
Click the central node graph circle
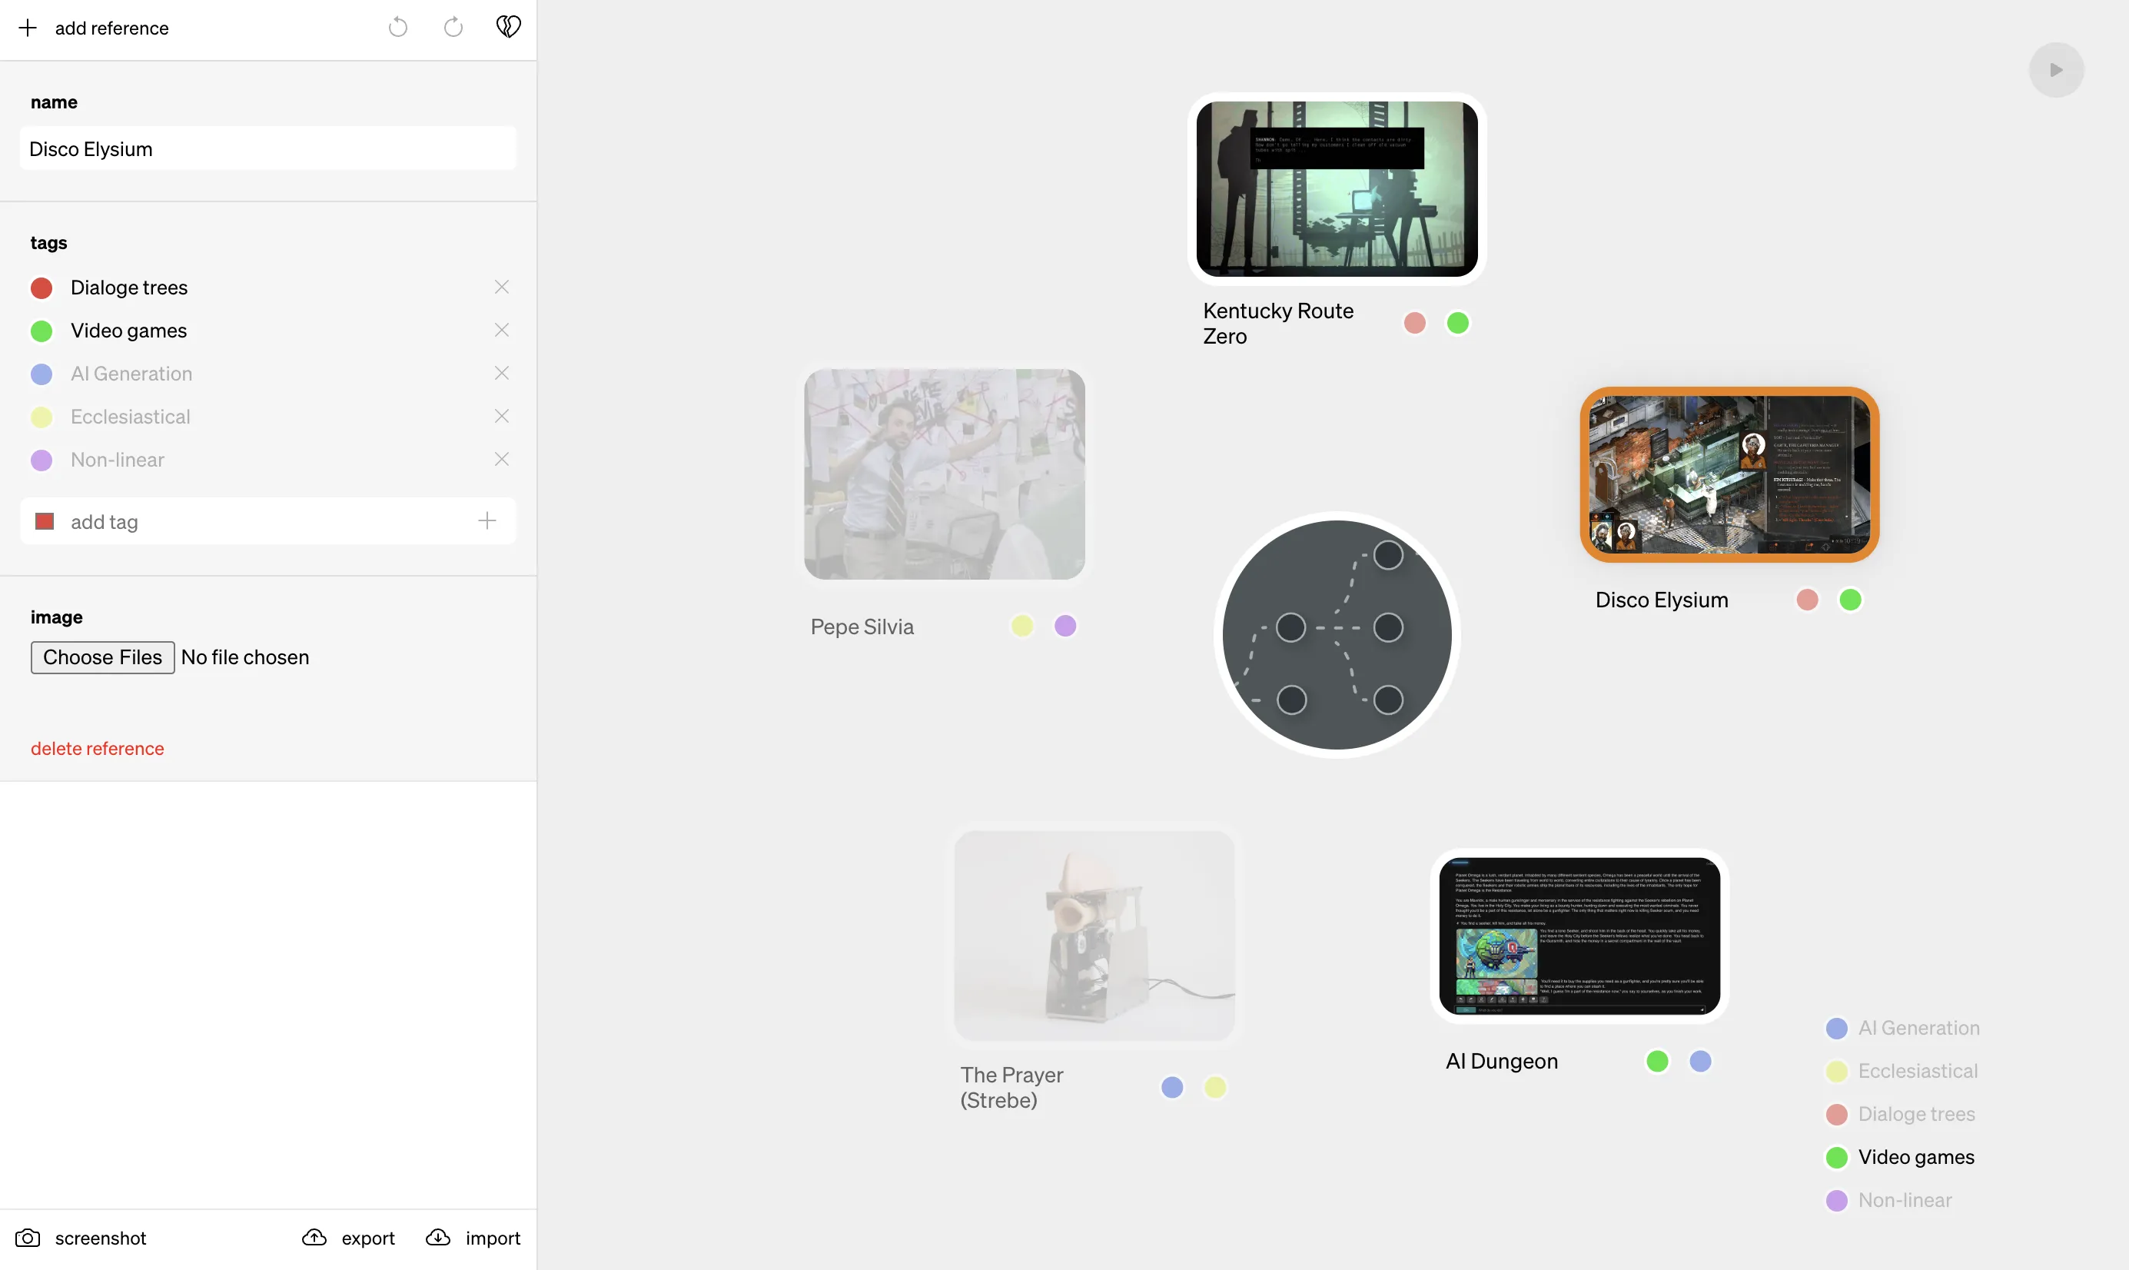pyautogui.click(x=1337, y=635)
